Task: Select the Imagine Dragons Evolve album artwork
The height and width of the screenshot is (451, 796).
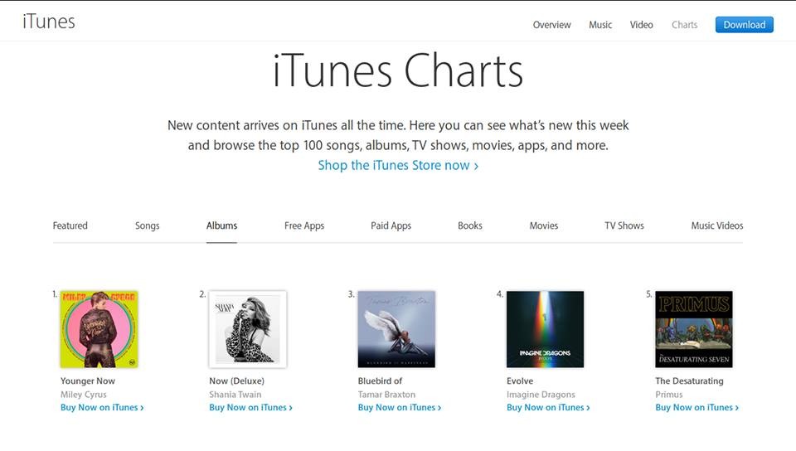Action: (545, 329)
